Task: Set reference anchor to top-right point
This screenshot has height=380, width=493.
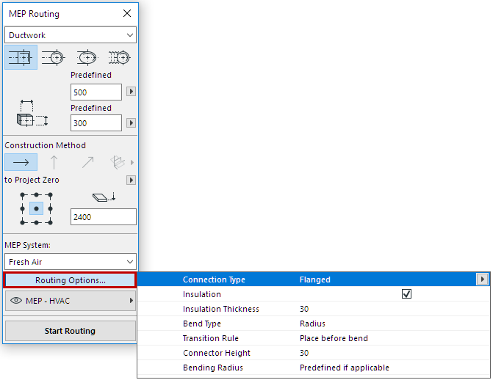Action: point(50,195)
